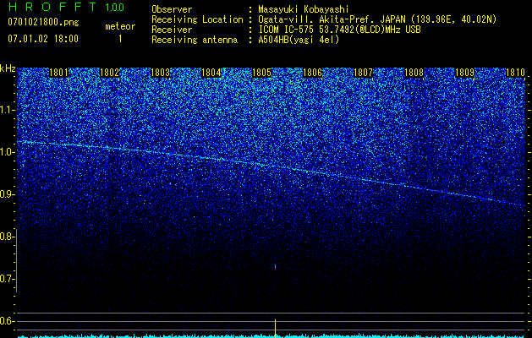Click the 1803 time marker label
Viewport: 532px width, 338px height.
(160, 73)
